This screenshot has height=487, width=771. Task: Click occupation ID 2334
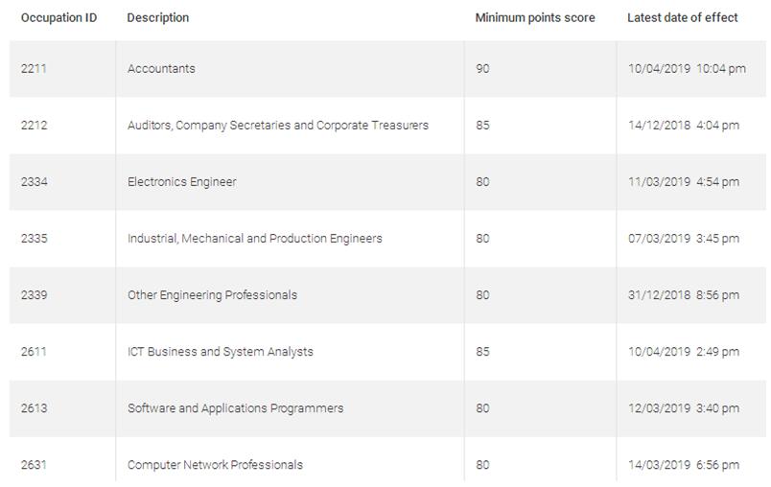tap(34, 182)
